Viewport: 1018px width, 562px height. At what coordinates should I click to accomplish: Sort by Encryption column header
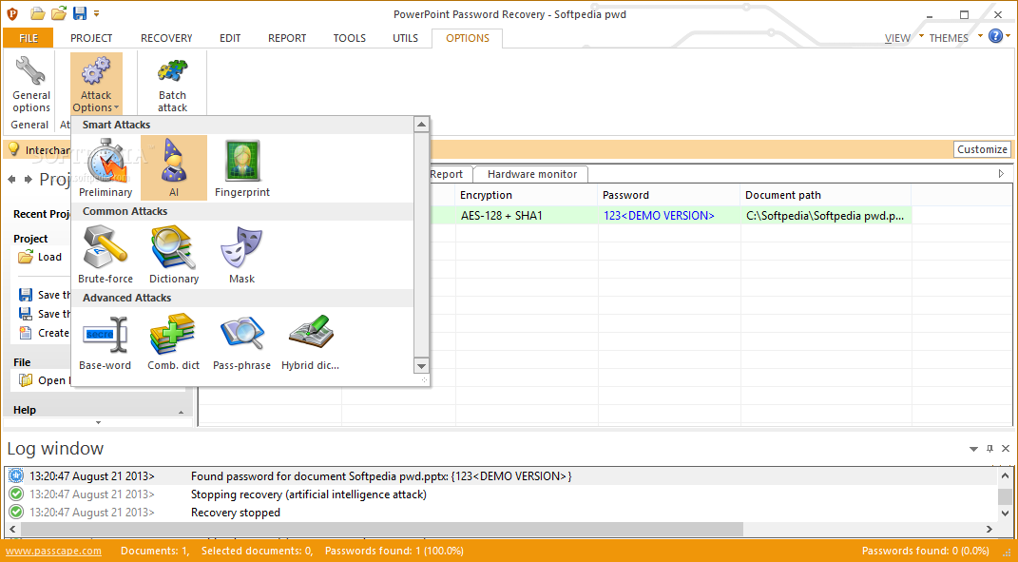[527, 195]
